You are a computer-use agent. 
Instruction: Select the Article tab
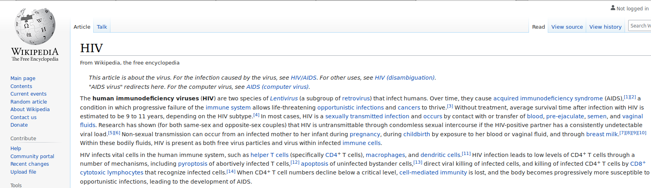tap(82, 27)
